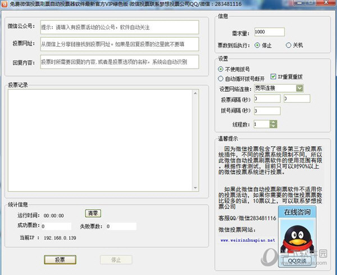Click the 00:00:00 run time value
This screenshot has width=337, height=275.
point(54,215)
